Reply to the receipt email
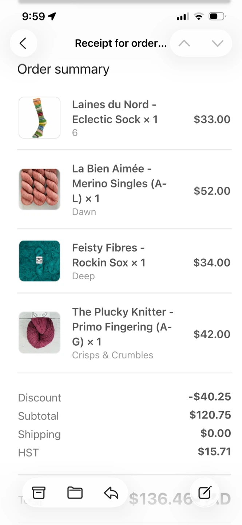 click(111, 493)
